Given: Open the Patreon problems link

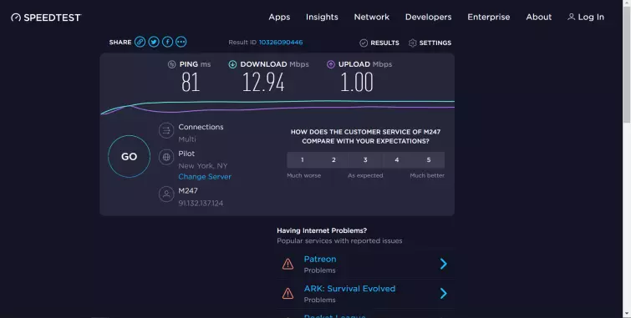Looking at the screenshot, I should (320, 260).
